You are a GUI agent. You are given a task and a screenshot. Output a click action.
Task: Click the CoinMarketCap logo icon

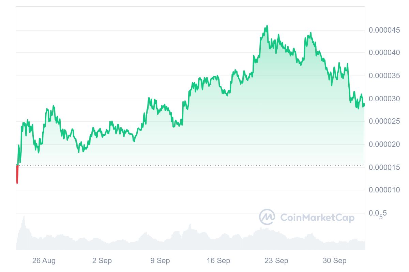tap(267, 217)
